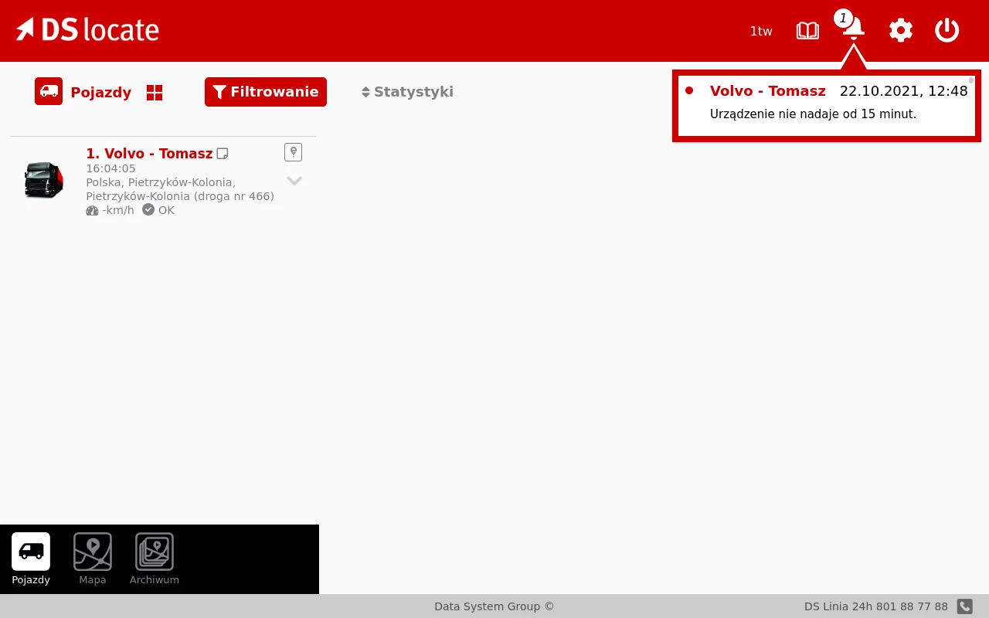Switch to the Mapa tab
The width and height of the screenshot is (989, 618).
tap(93, 559)
